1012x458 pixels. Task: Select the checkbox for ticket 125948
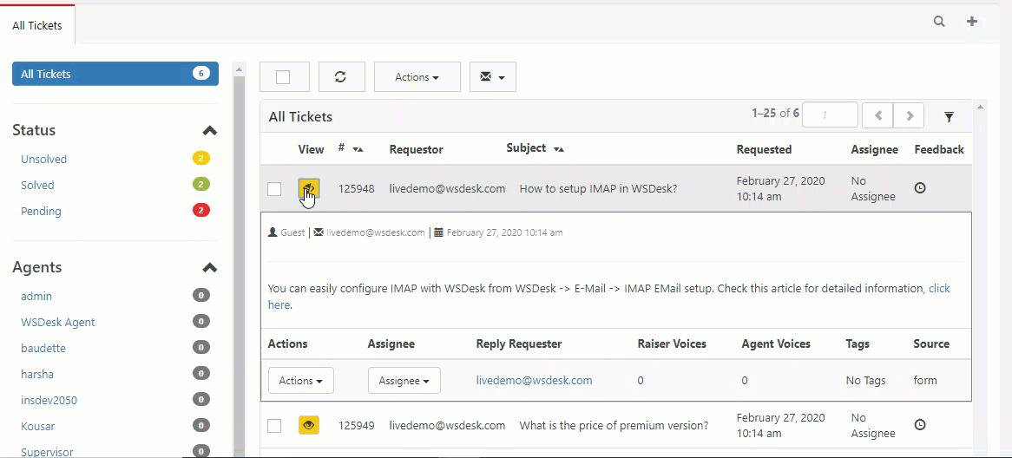coord(274,189)
